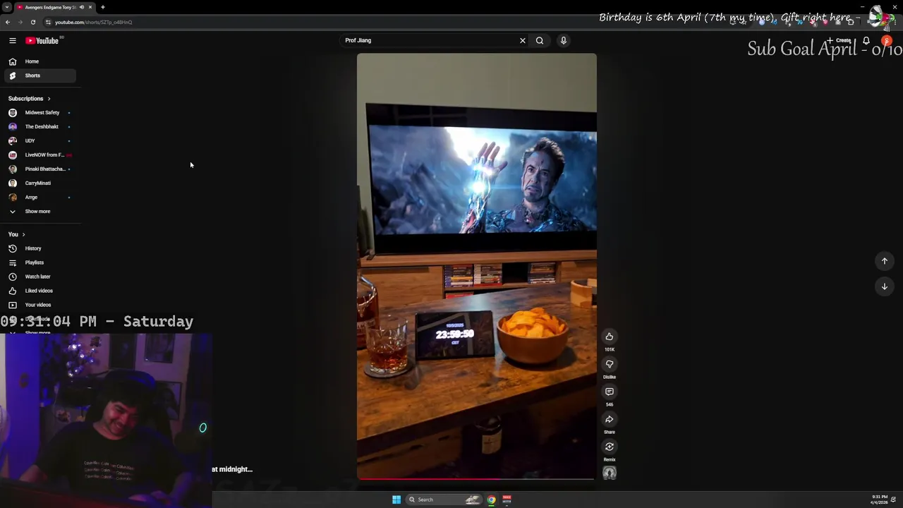Viewport: 903px width, 508px height.
Task: Open the account avatar menu
Action: 887,41
